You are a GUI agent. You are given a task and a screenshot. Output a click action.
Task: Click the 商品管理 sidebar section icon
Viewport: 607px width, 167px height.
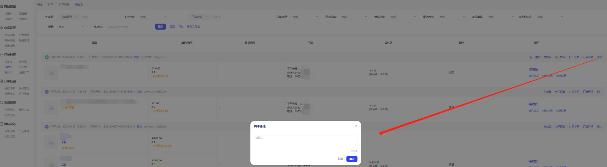pyautogui.click(x=2, y=6)
